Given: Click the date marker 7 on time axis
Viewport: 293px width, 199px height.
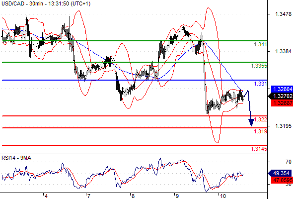Looking at the screenshot, I should coord(88,196).
